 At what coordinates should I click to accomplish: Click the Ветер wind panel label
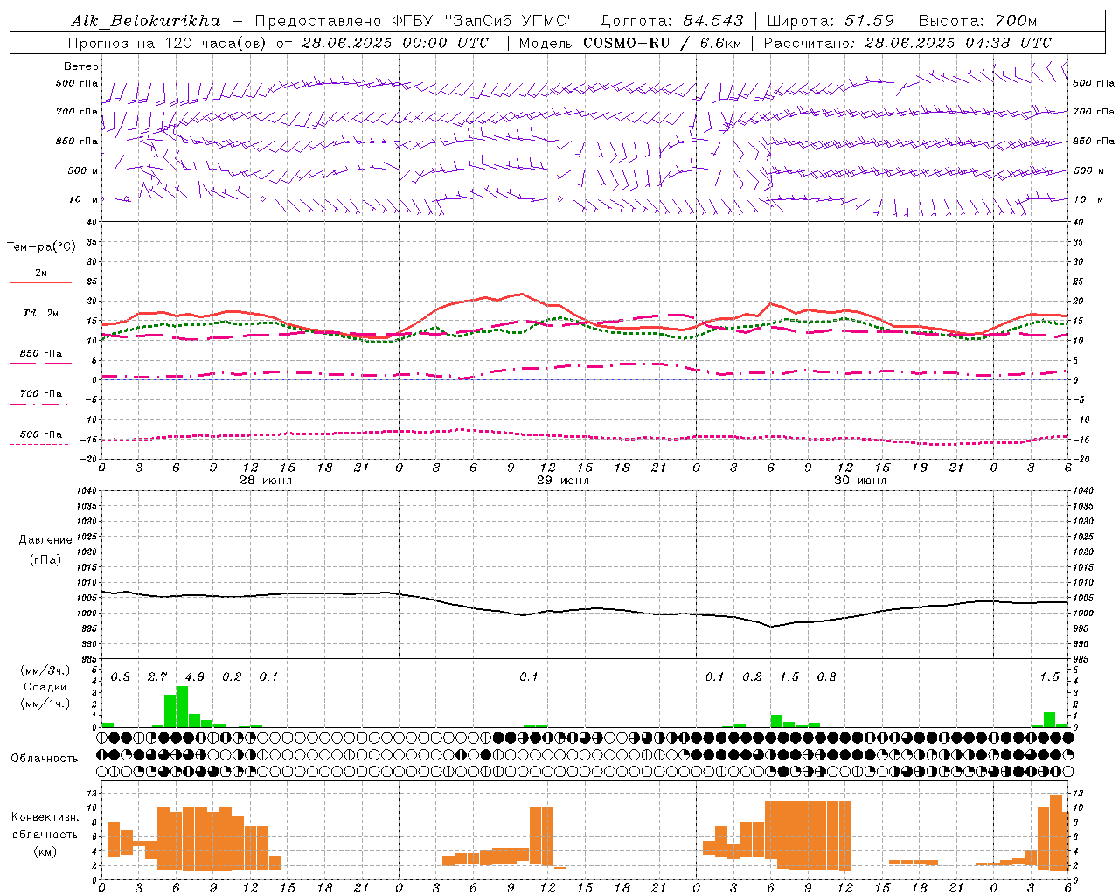click(x=81, y=66)
